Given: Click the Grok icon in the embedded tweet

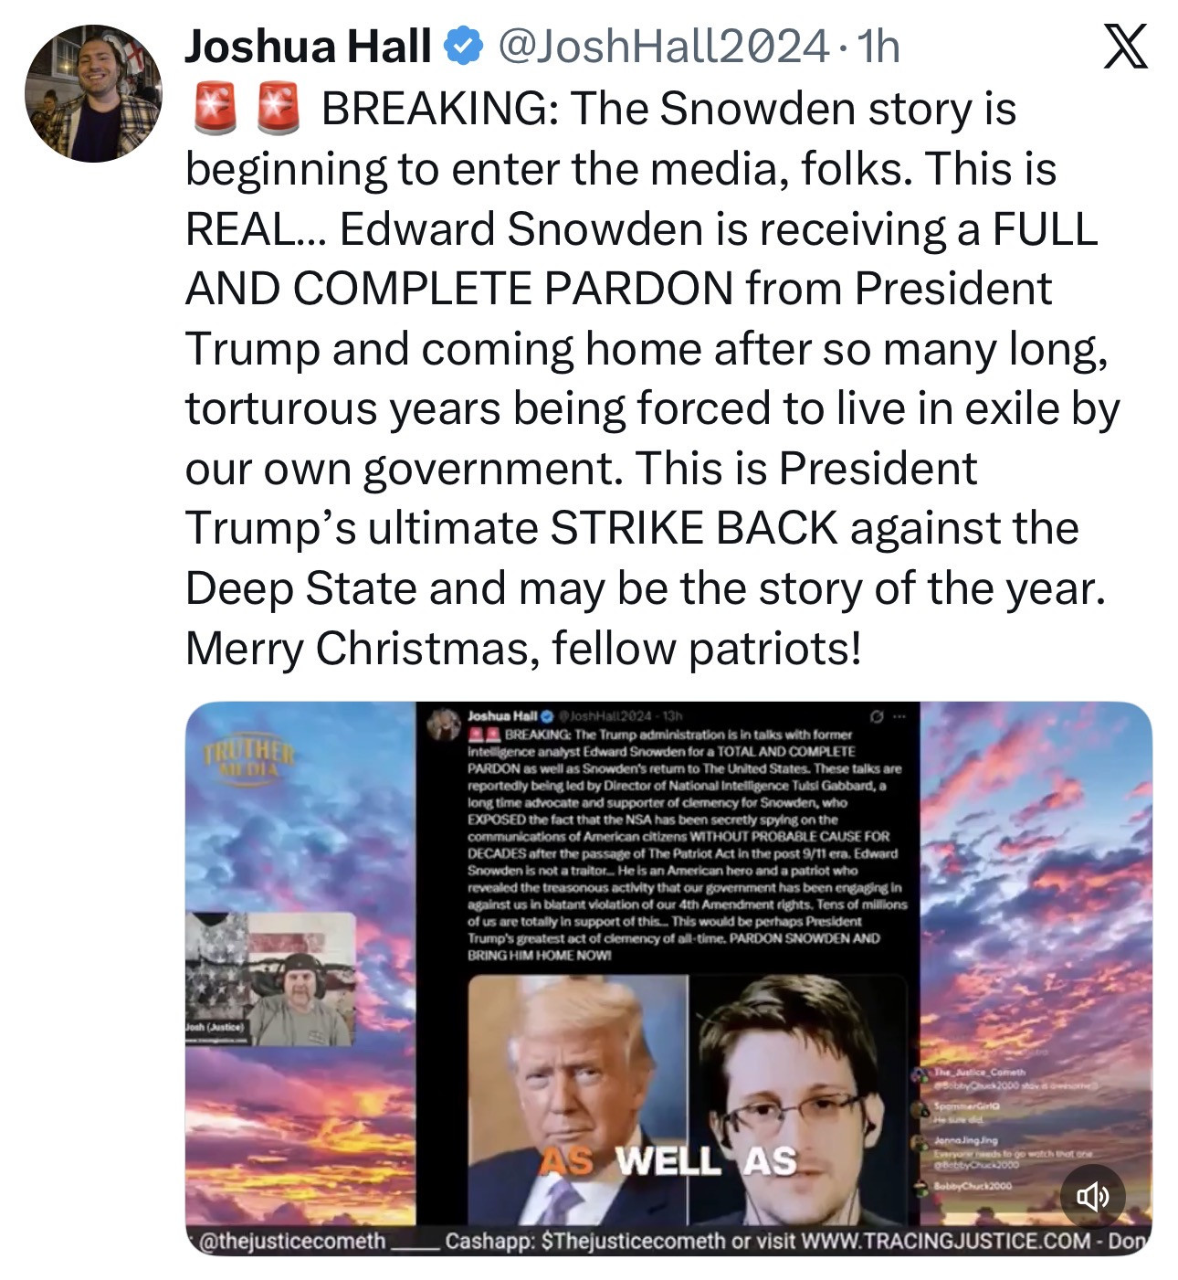Looking at the screenshot, I should click(x=877, y=715).
